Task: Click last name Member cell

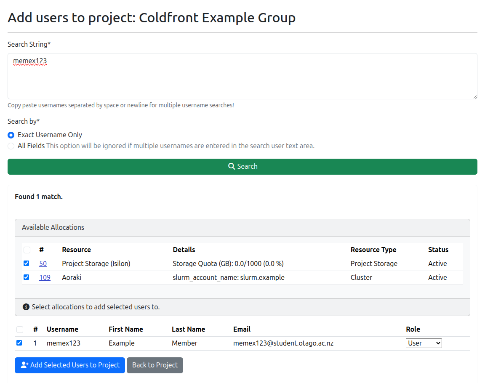Action: pos(185,343)
